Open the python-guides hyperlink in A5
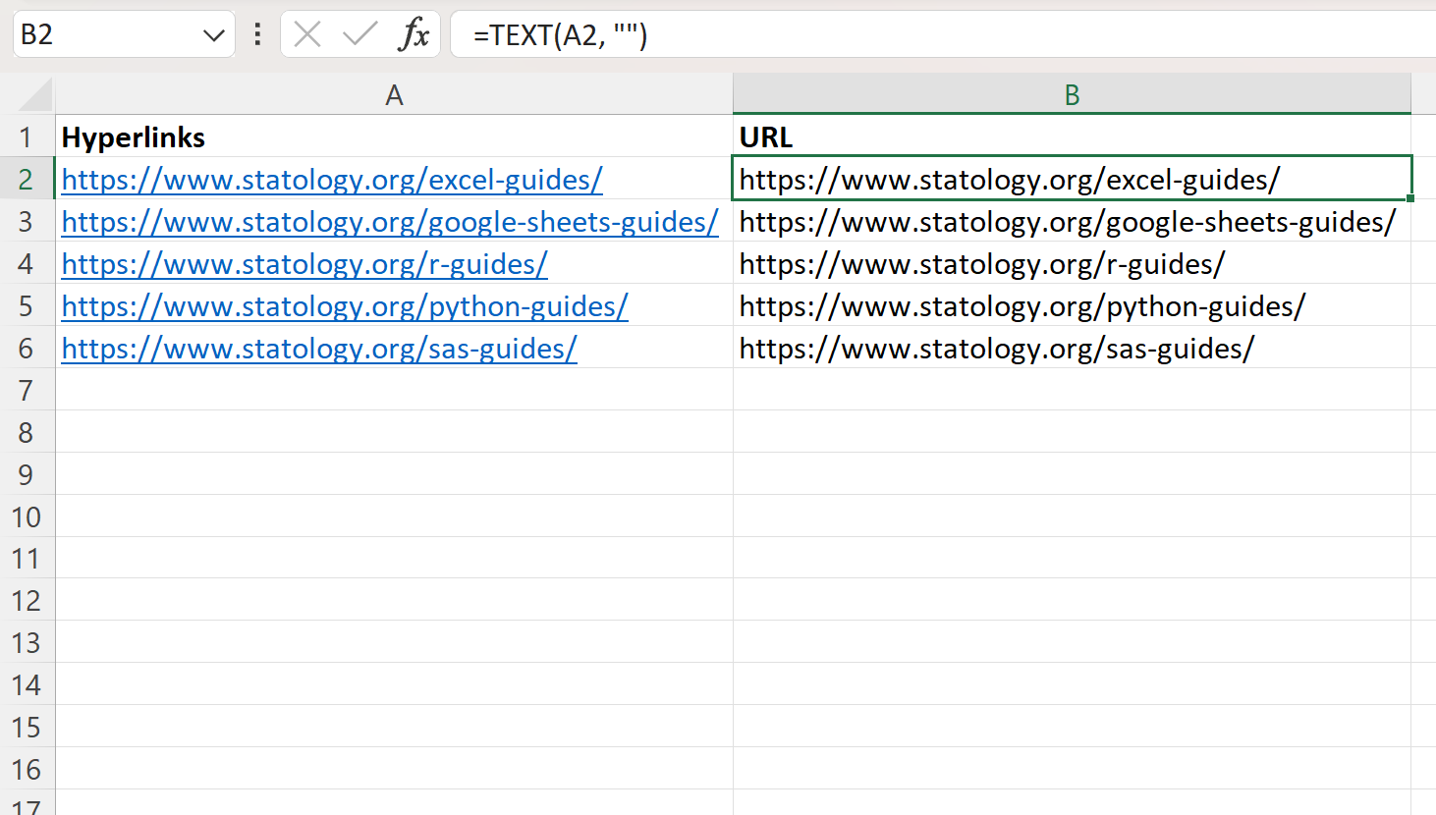This screenshot has width=1436, height=815. [344, 305]
